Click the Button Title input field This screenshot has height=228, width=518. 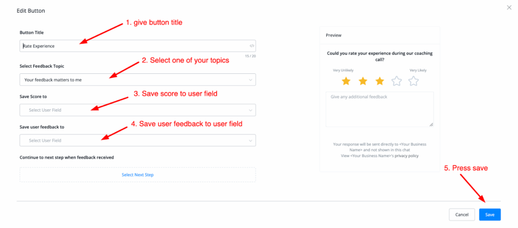pos(132,46)
